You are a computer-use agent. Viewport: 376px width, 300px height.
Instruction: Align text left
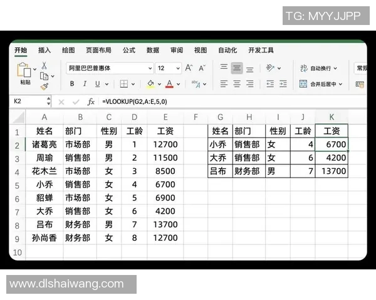pyautogui.click(x=224, y=84)
